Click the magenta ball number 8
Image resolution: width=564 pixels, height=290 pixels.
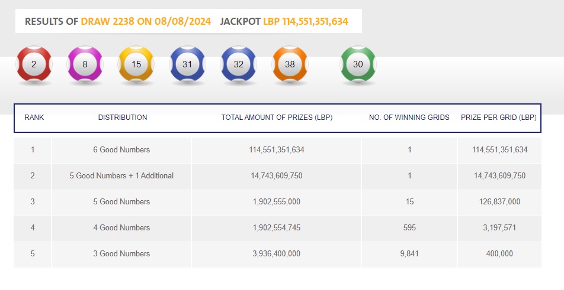[85, 64]
